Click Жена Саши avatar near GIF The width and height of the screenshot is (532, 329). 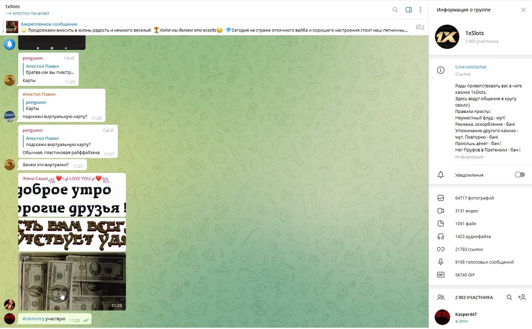[x=10, y=304]
